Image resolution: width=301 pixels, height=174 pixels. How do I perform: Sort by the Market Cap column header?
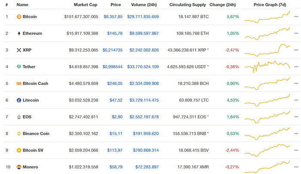point(86,5)
